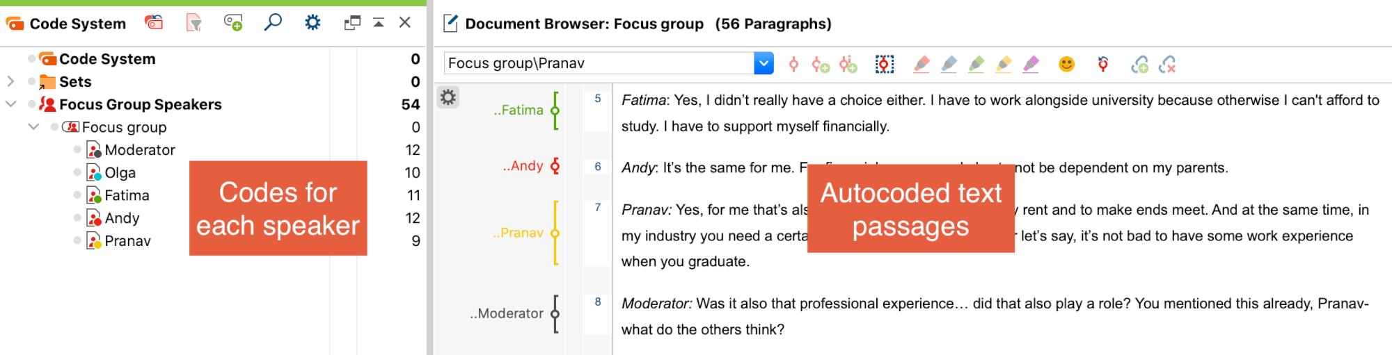Toggle activation circle next to Pranav code
The width and height of the screenshot is (1392, 355).
(77, 240)
